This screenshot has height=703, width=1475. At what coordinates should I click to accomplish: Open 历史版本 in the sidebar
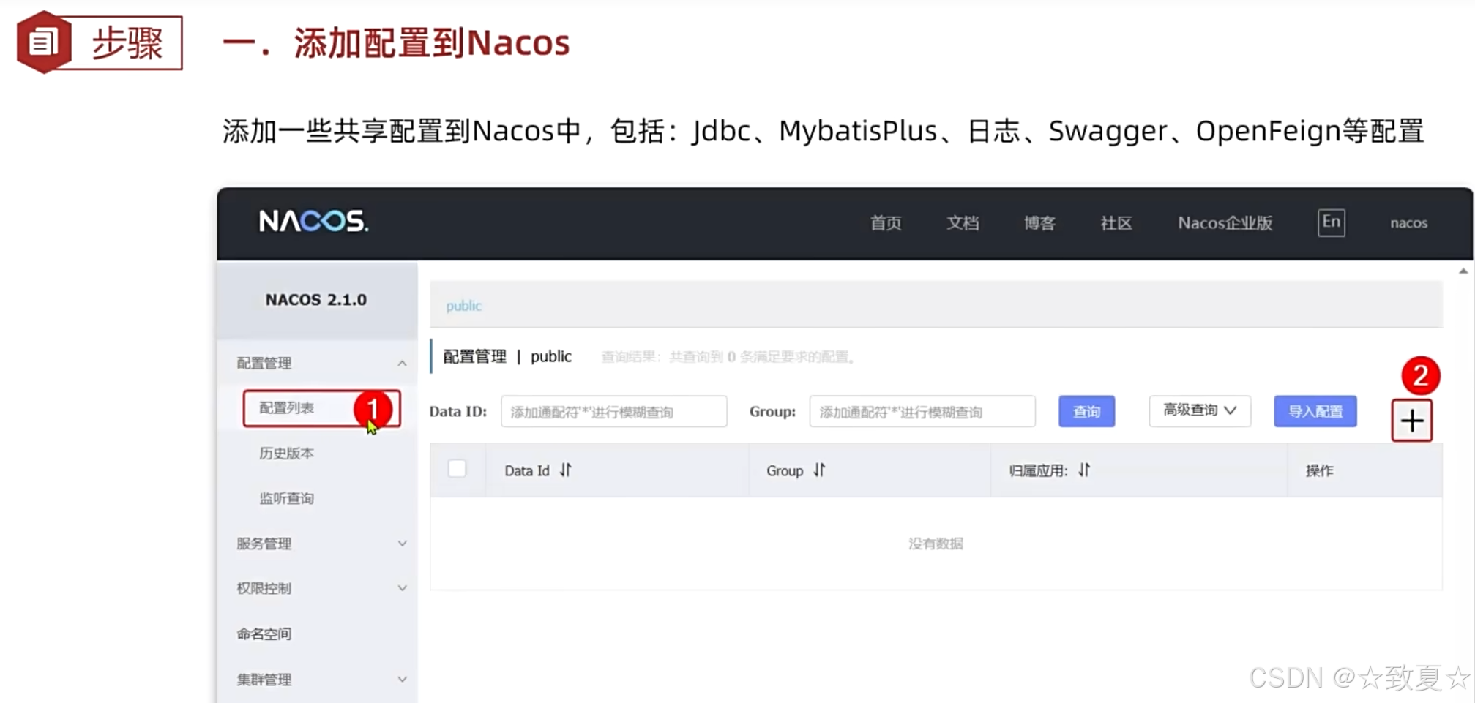click(x=286, y=454)
